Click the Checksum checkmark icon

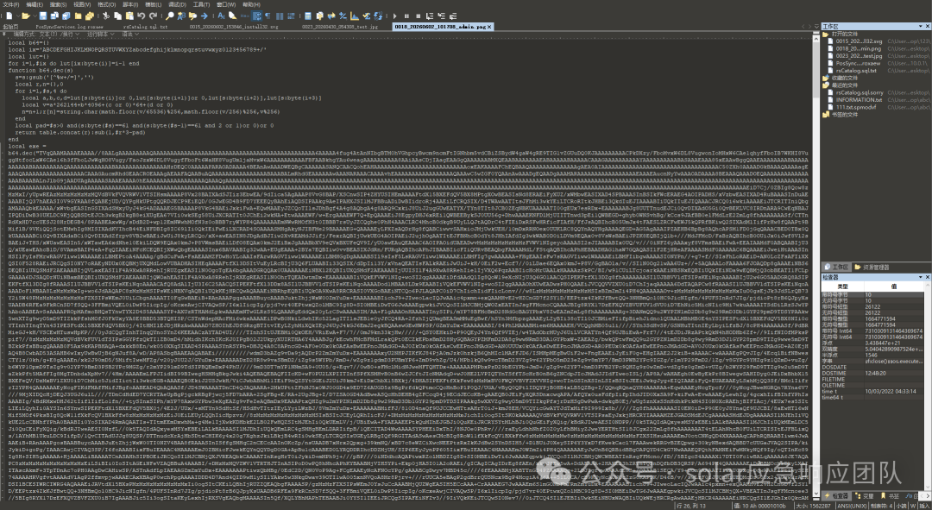[x=366, y=16]
